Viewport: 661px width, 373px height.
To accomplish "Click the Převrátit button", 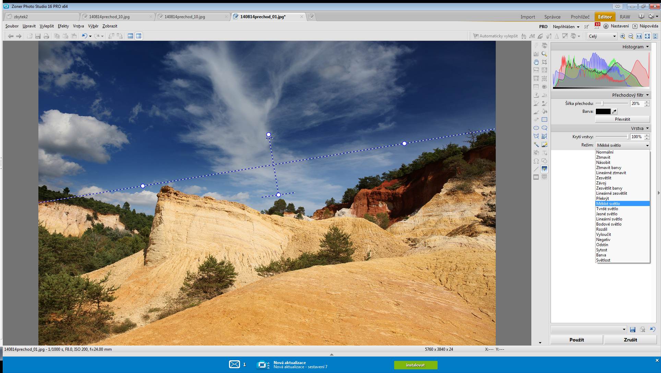I will (x=622, y=119).
